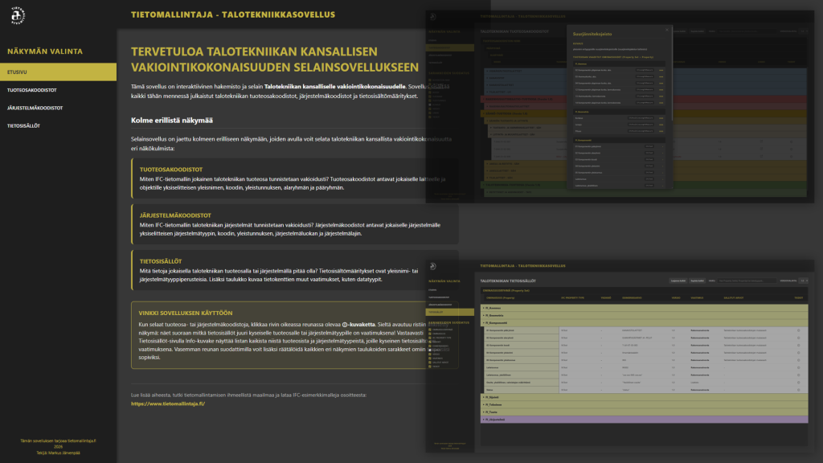Toggle the Ominaisuusryhmä column checkbox in lower preview
823x463 pixels.
tap(430, 329)
